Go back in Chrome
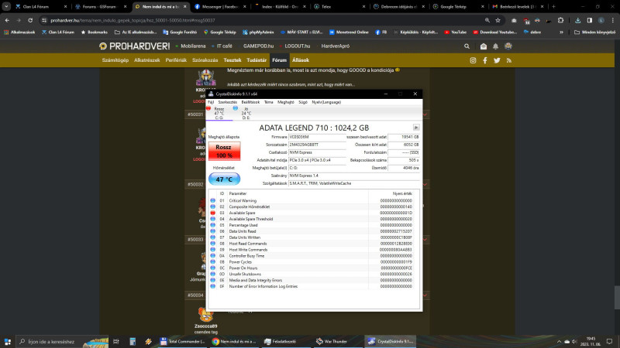This screenshot has height=348, width=620. [7, 20]
